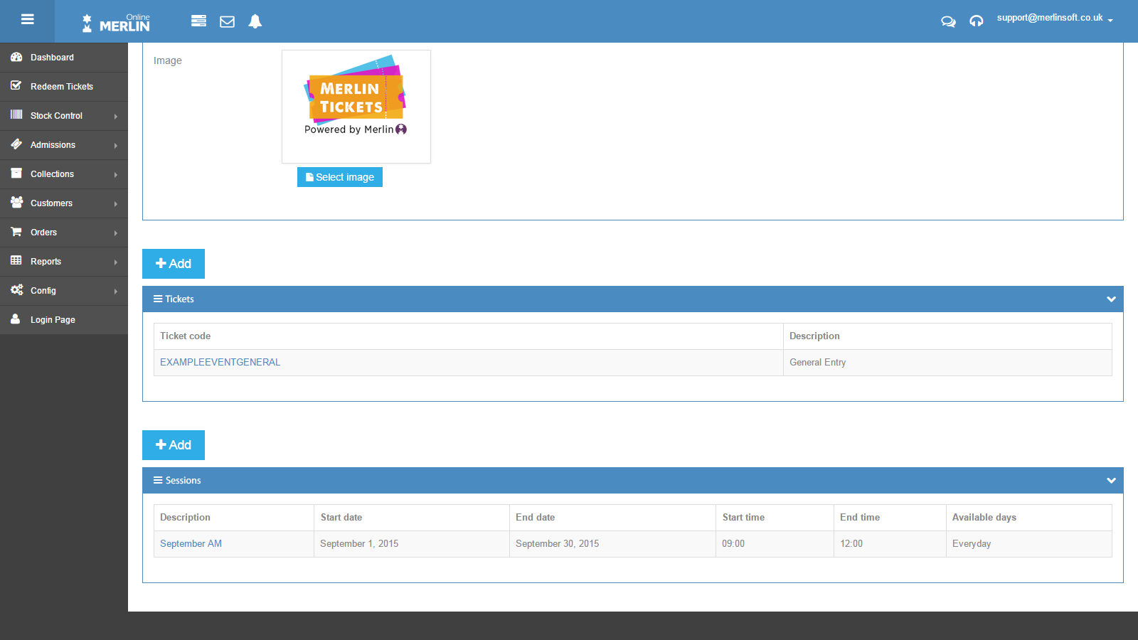Open the Admissions menu

point(64,145)
